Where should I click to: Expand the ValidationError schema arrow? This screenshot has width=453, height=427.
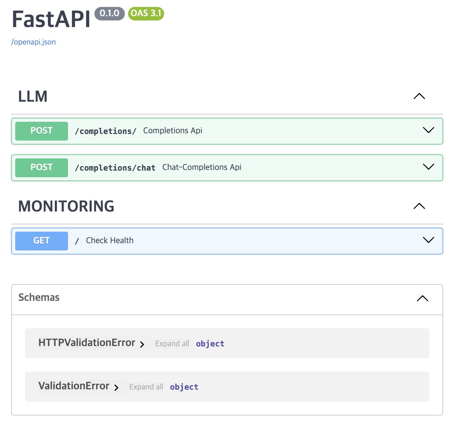[x=116, y=388]
